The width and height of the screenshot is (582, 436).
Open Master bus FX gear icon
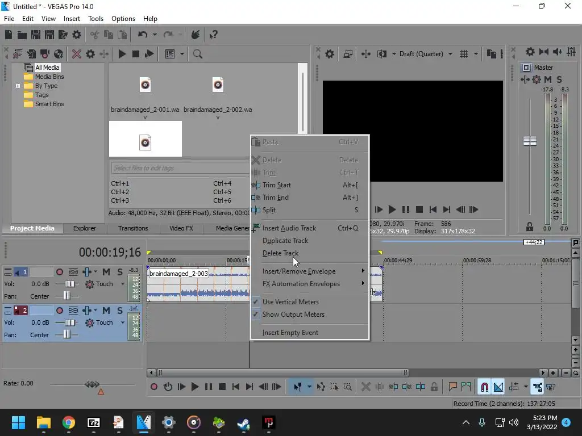(x=537, y=79)
